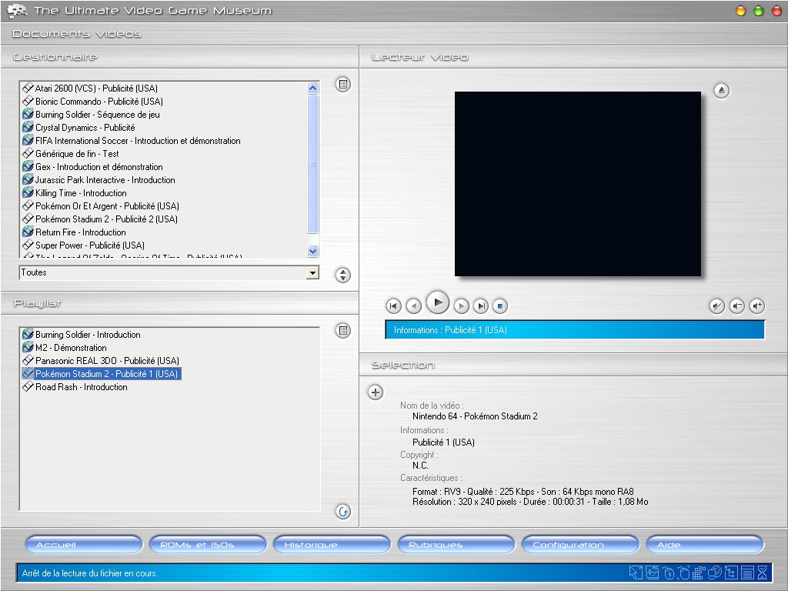Image resolution: width=788 pixels, height=591 pixels.
Task: Open the Playlist options list icon
Action: coord(343,331)
